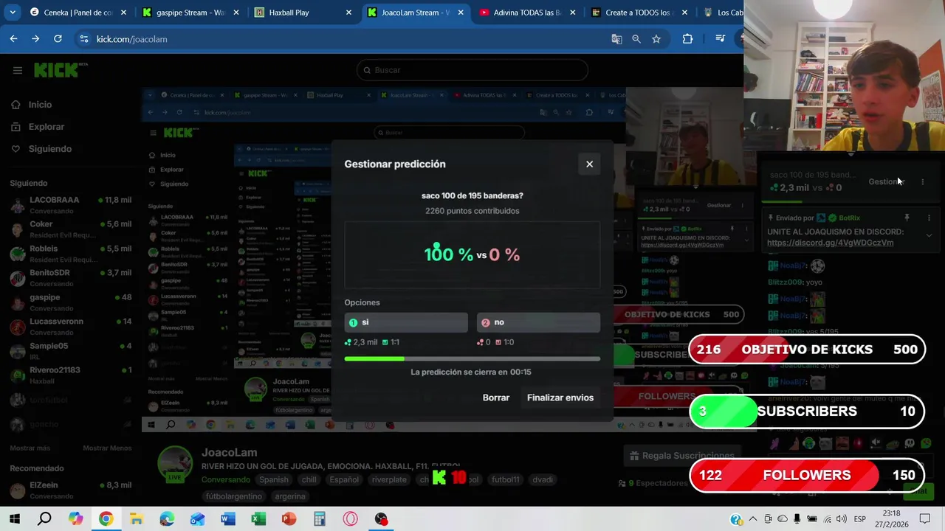Open Windows Start menu
This screenshot has width=945, height=531.
click(15, 519)
